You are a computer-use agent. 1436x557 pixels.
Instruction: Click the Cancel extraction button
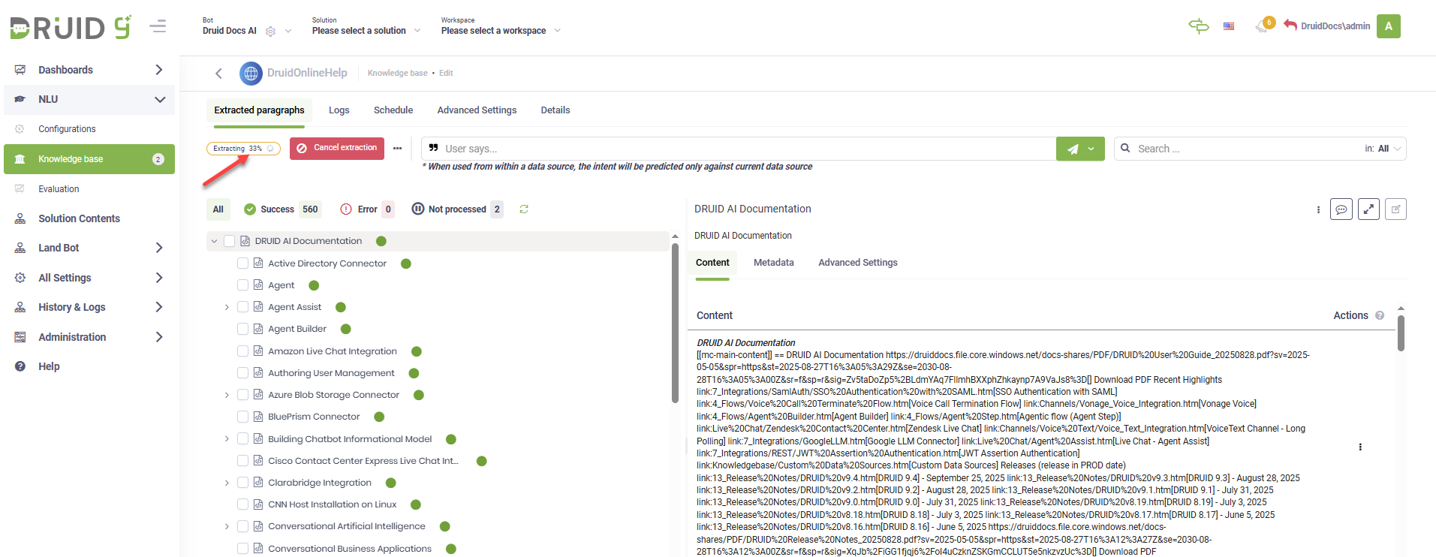click(x=337, y=148)
